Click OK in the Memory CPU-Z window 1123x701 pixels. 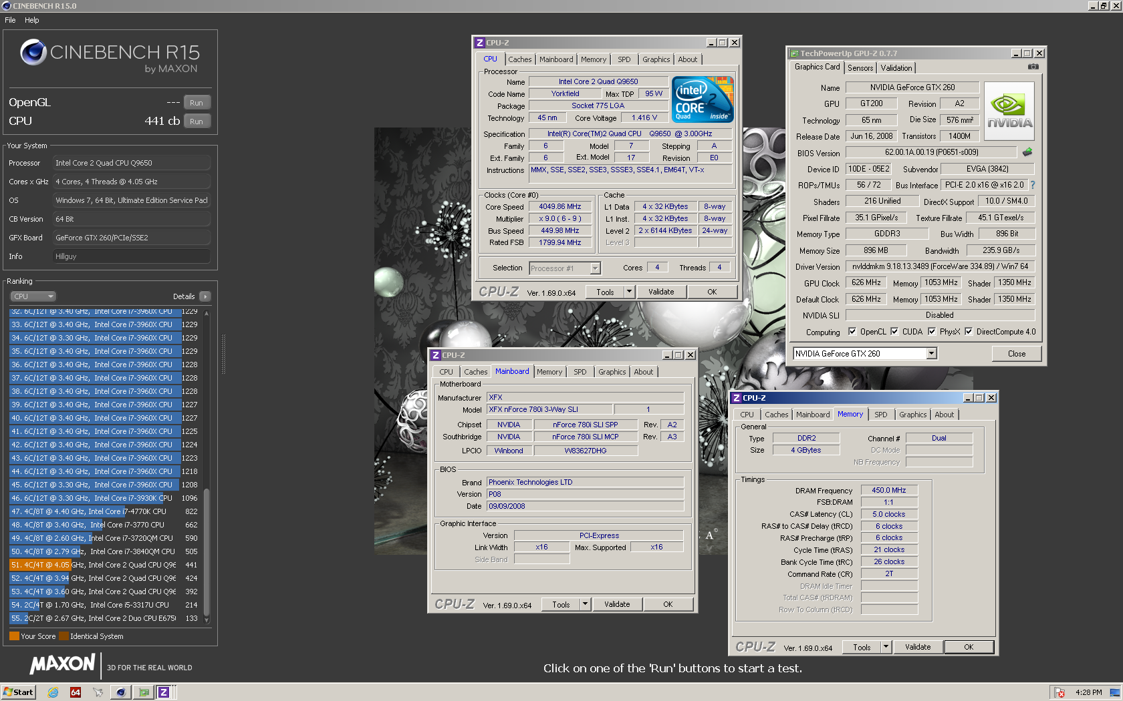coord(969,647)
